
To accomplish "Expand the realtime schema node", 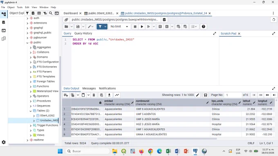I will (x=27, y=140).
